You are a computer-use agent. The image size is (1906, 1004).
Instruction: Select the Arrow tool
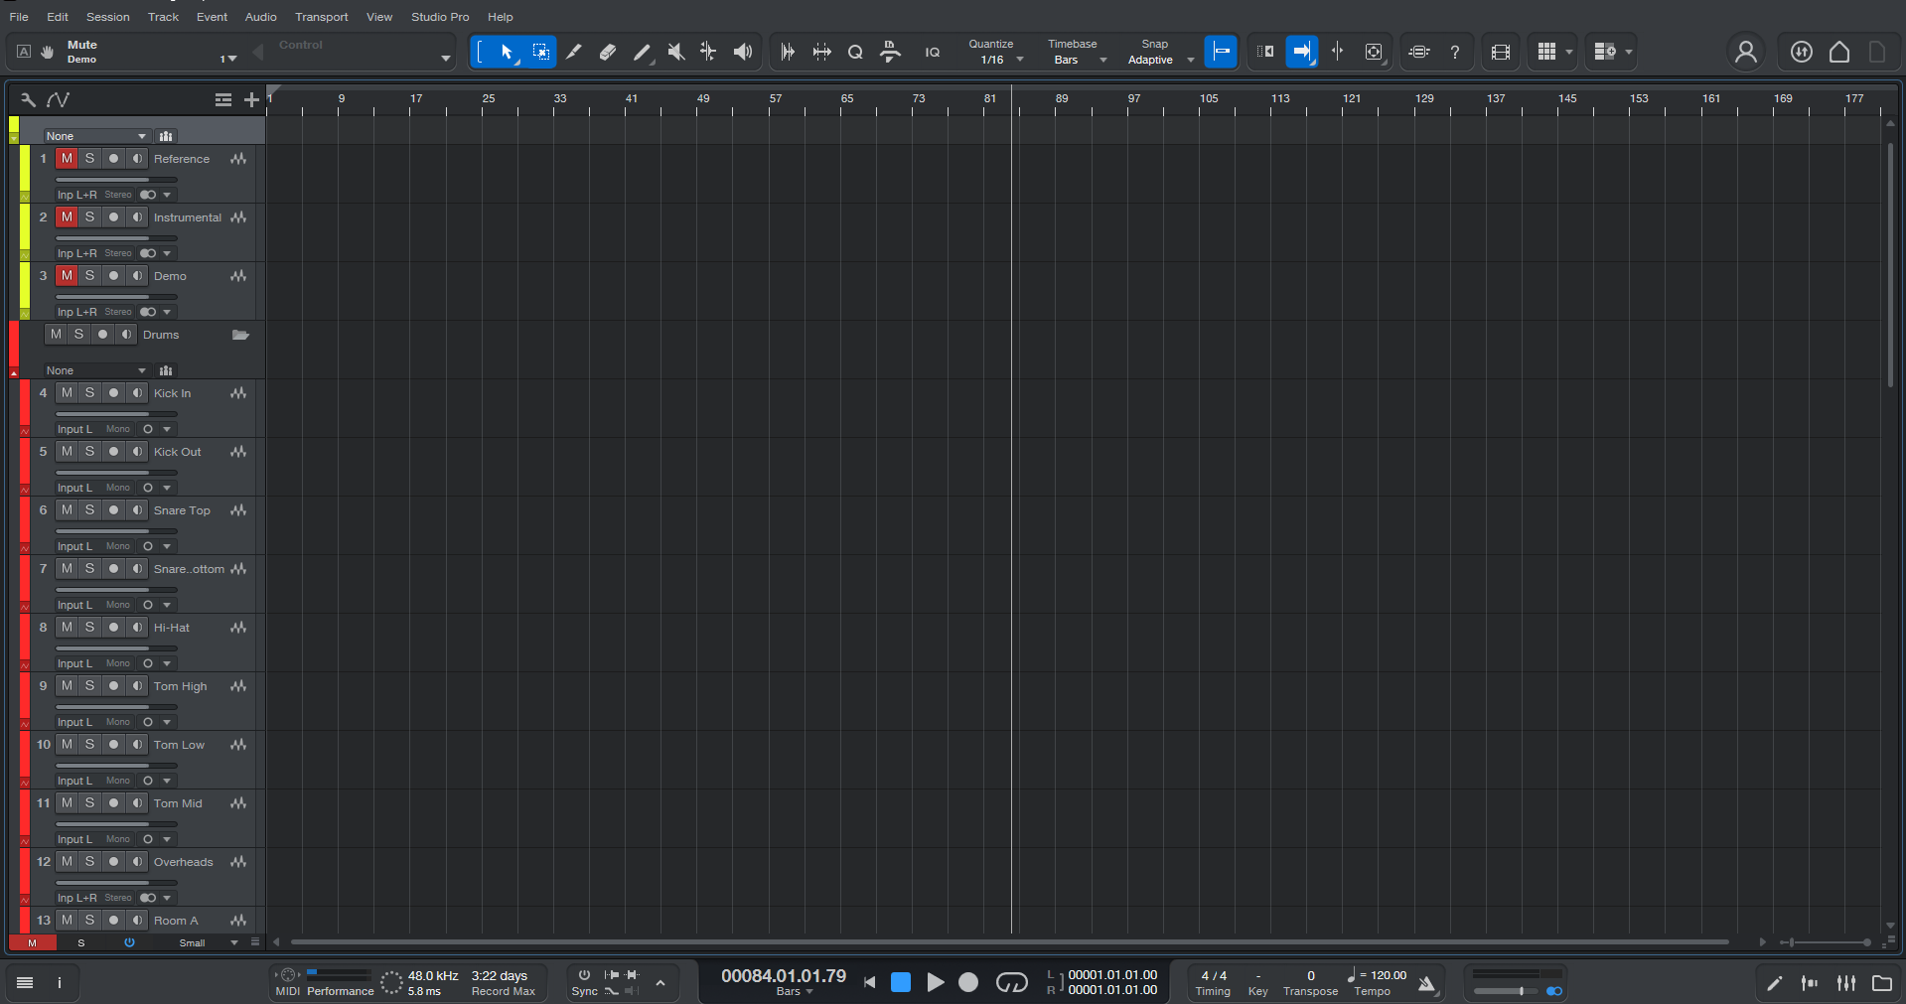coord(507,52)
